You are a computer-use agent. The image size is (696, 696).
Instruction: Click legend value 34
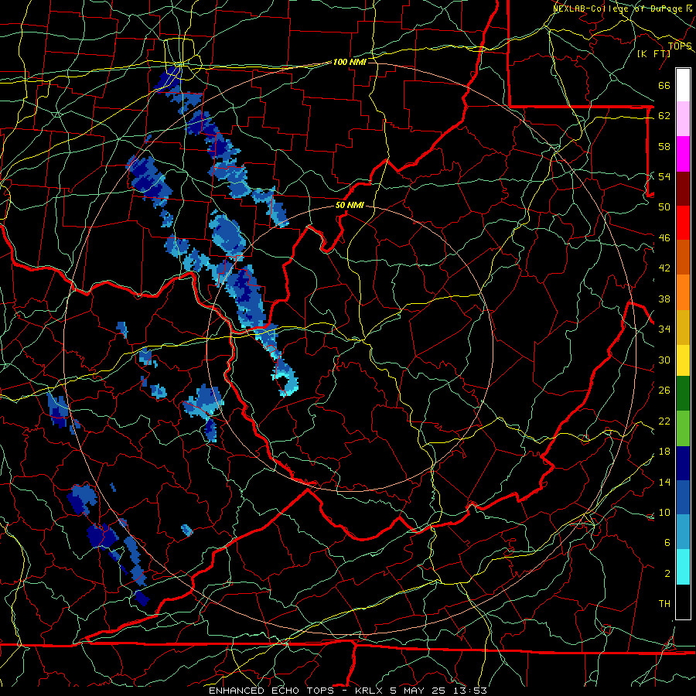point(664,329)
